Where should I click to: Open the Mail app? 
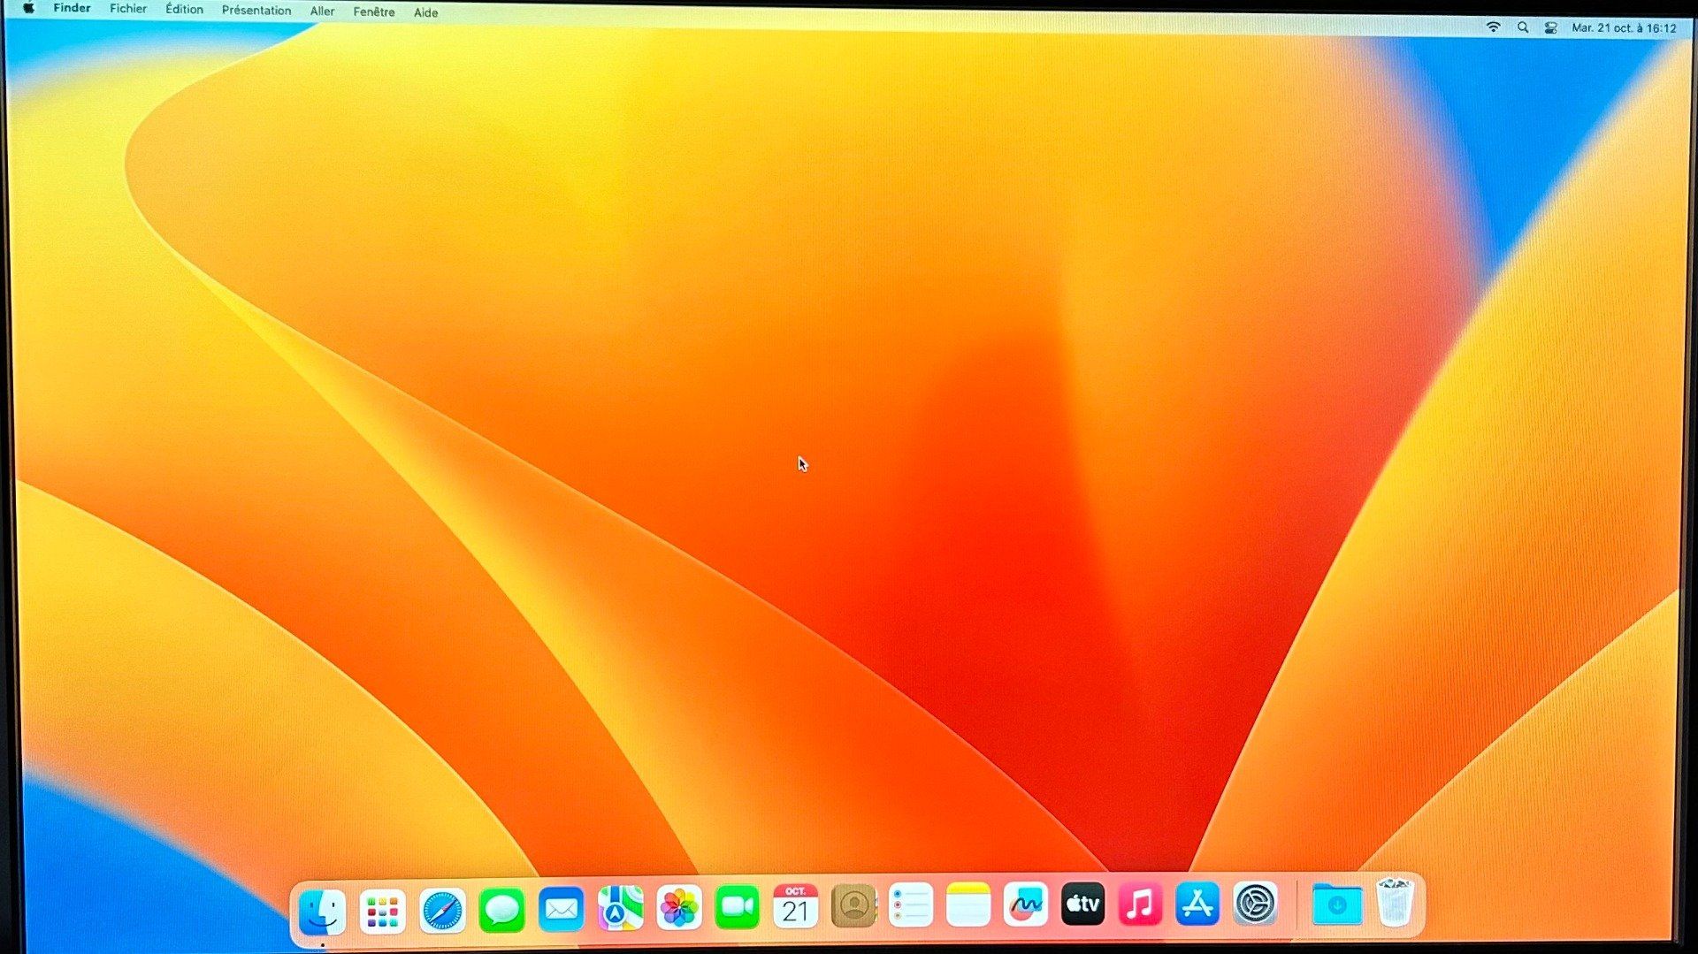[x=561, y=909]
